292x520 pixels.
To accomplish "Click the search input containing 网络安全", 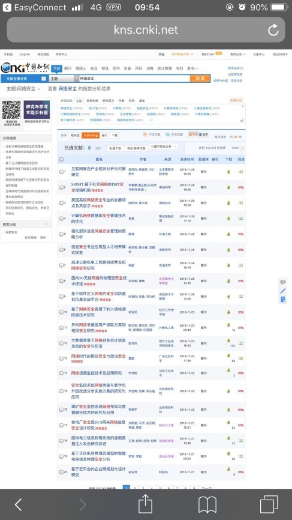I will coord(134,79).
